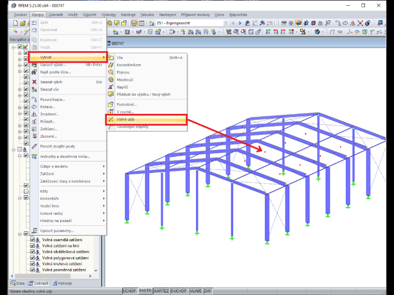The width and height of the screenshot is (394, 295).
Task: Click the navigator horizontal scrollbar right arrow
Action: pyautogui.click(x=90, y=276)
